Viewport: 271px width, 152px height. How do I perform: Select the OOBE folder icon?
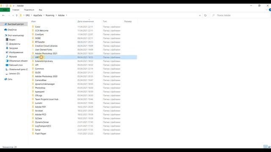[33, 38]
